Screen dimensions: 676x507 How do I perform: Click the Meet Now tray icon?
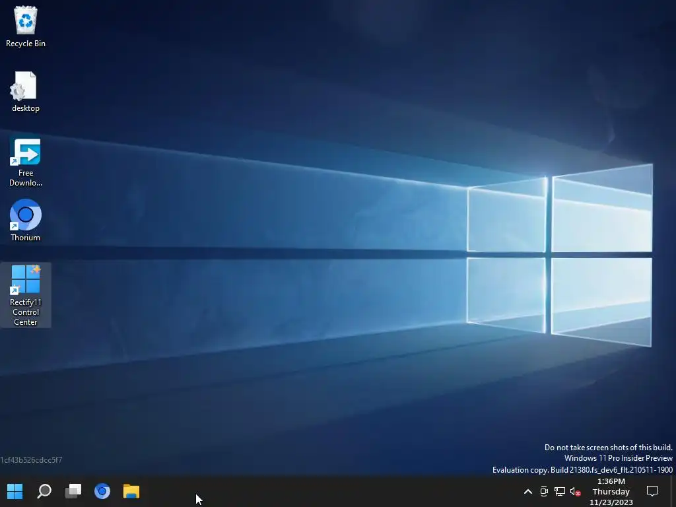(544, 491)
